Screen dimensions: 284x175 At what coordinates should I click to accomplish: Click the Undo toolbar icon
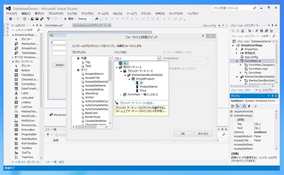point(48,19)
